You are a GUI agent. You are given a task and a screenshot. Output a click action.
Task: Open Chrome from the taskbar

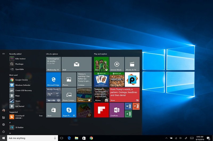pyautogui.click(x=91, y=138)
